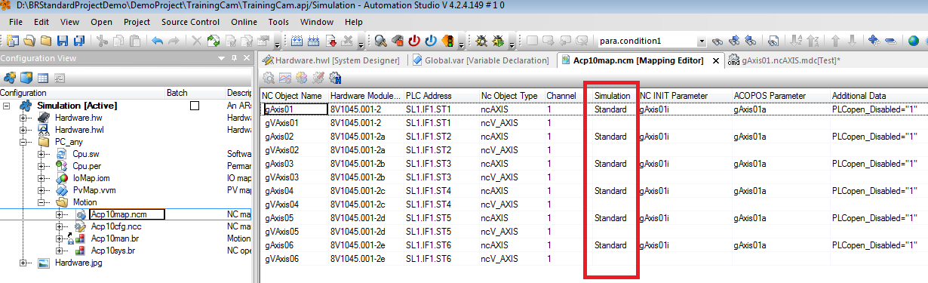Open the Configuration View panel options arrow

point(221,58)
